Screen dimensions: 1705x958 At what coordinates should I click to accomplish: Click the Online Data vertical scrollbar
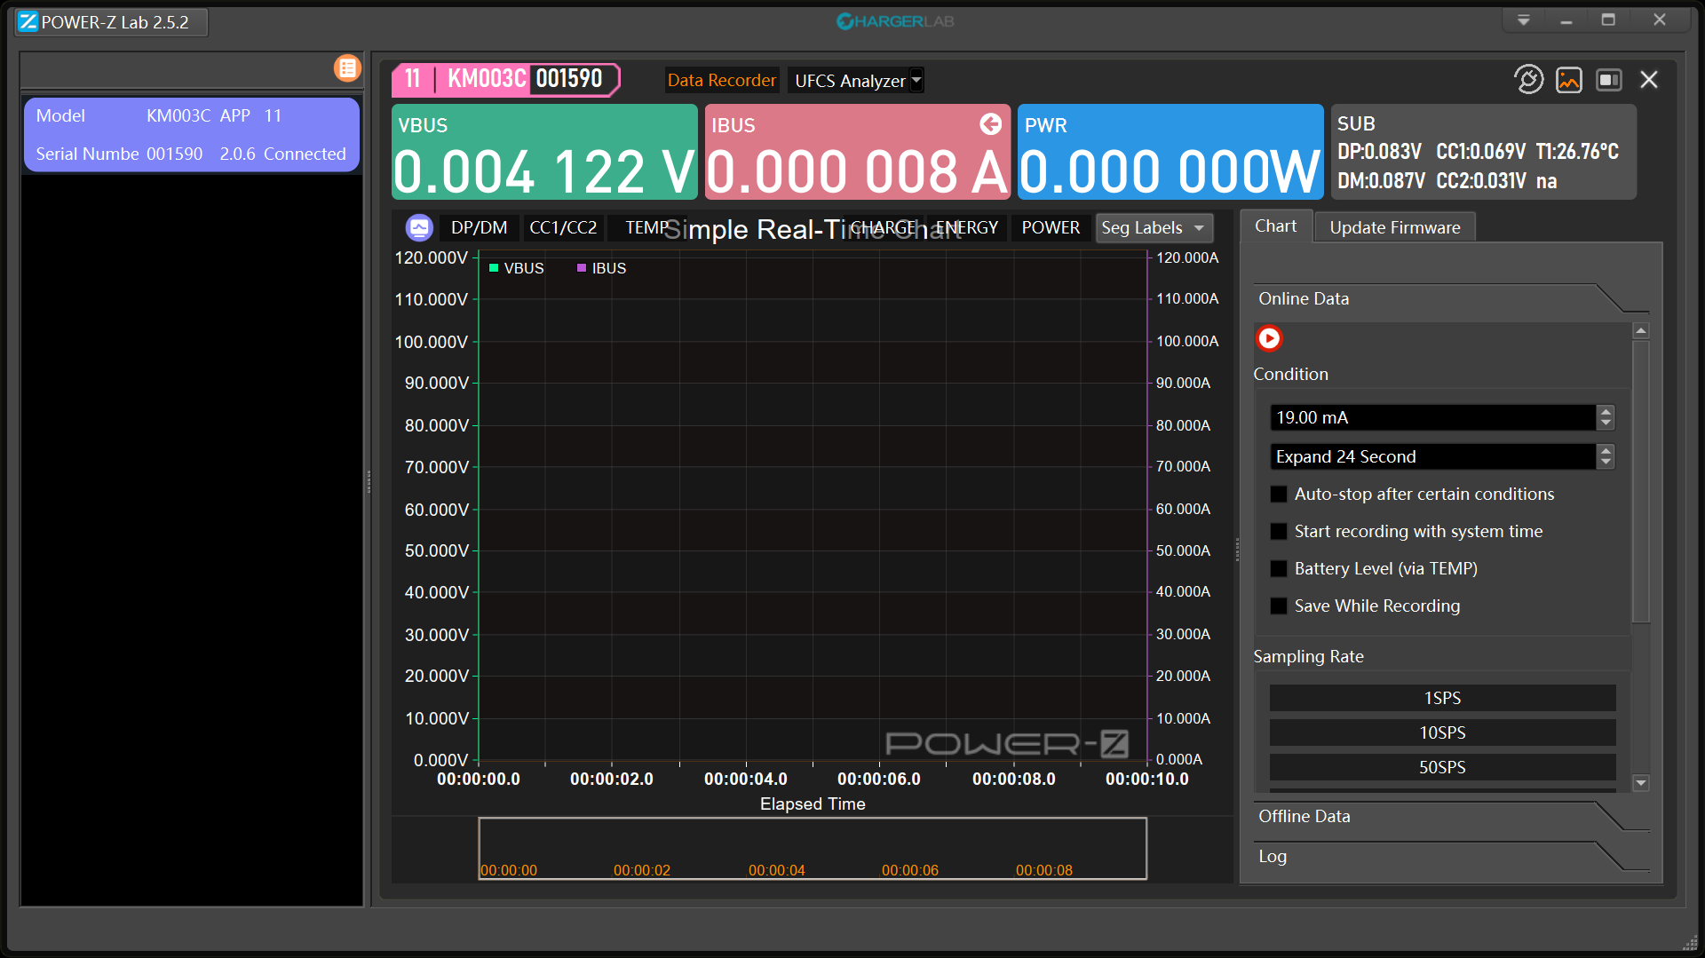[x=1641, y=482]
